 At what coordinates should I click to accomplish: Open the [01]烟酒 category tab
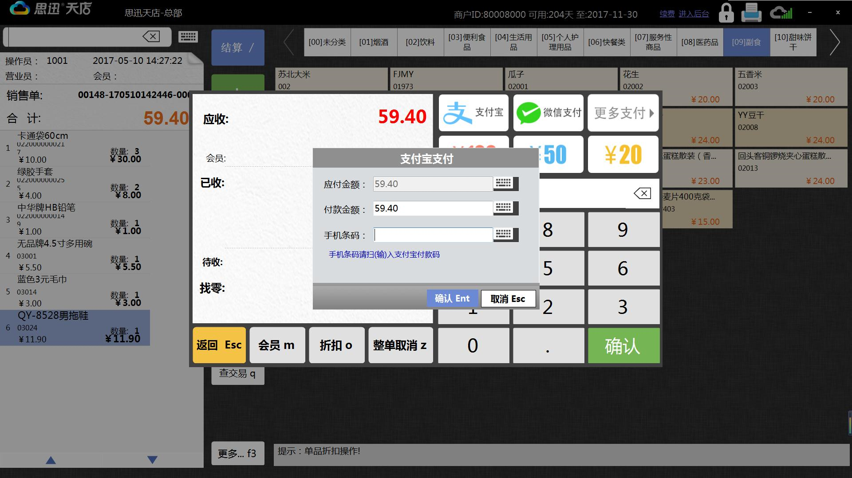(374, 42)
